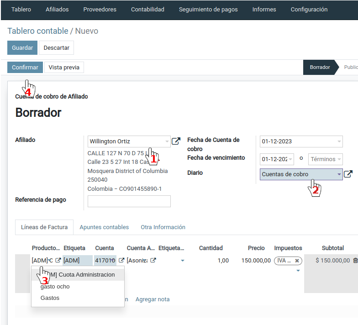Open external link icon beside Cuenta 417010
This screenshot has height=325, width=358.
[121, 260]
